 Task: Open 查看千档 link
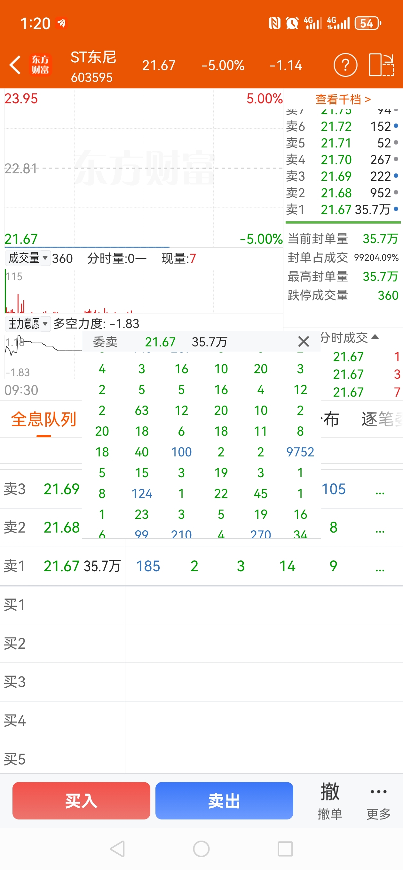343,99
